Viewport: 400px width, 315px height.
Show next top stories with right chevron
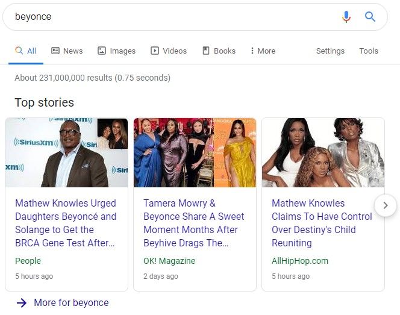[x=386, y=205]
